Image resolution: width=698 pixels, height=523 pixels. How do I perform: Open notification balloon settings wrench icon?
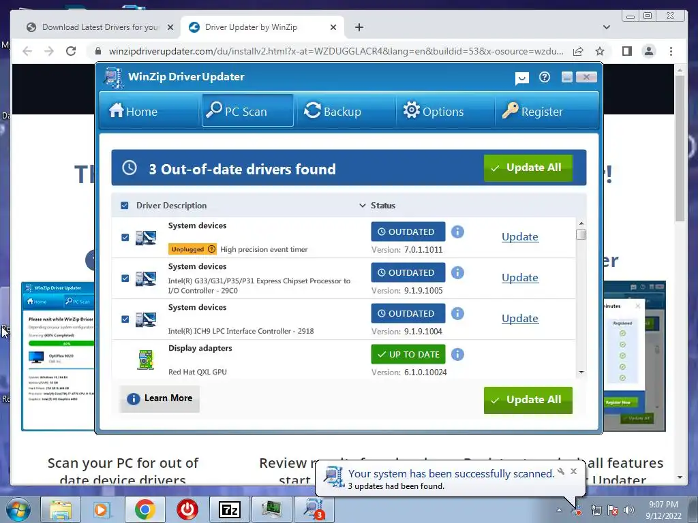562,471
